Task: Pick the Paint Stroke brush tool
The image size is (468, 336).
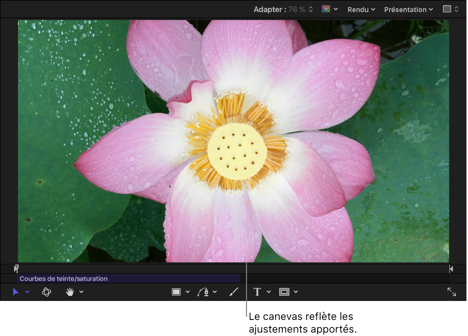Action: tap(233, 292)
